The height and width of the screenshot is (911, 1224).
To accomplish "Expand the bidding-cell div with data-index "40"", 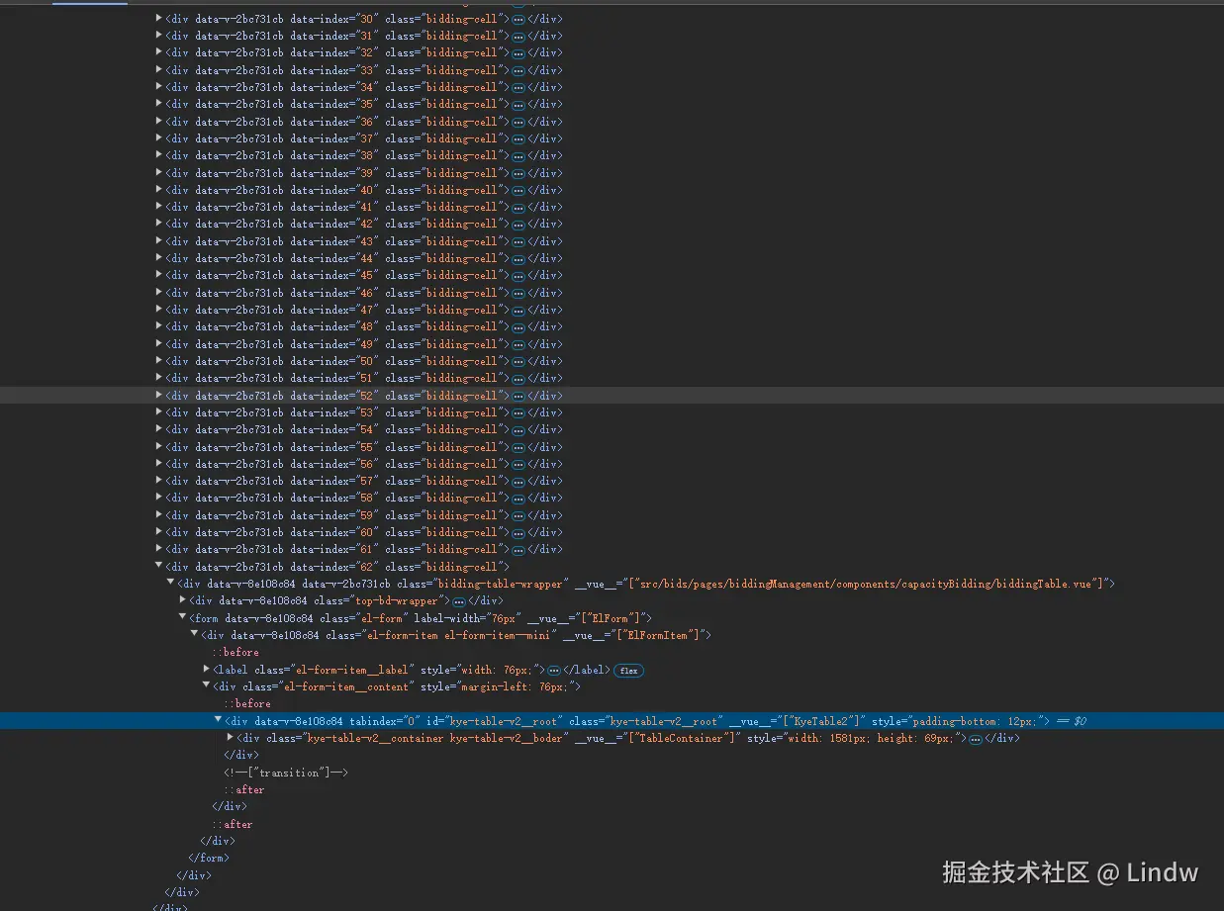I will [159, 190].
